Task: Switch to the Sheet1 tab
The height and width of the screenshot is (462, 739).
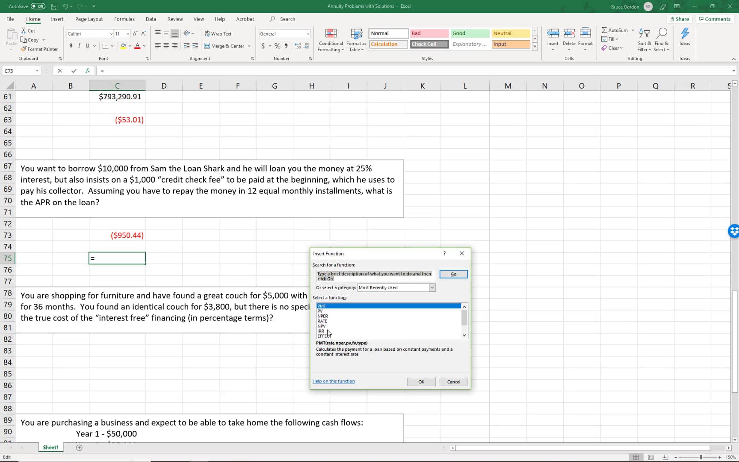Action: pyautogui.click(x=50, y=447)
